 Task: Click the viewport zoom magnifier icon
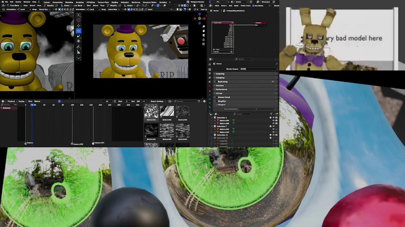(203, 26)
